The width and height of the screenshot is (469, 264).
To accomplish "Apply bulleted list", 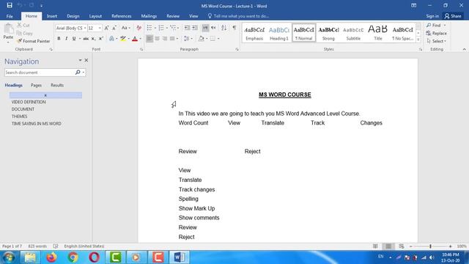I will coord(149,28).
